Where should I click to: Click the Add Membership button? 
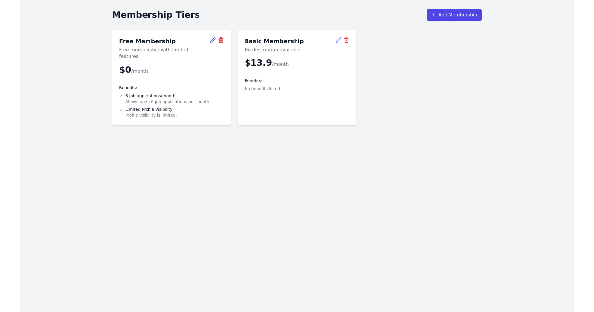click(x=454, y=15)
